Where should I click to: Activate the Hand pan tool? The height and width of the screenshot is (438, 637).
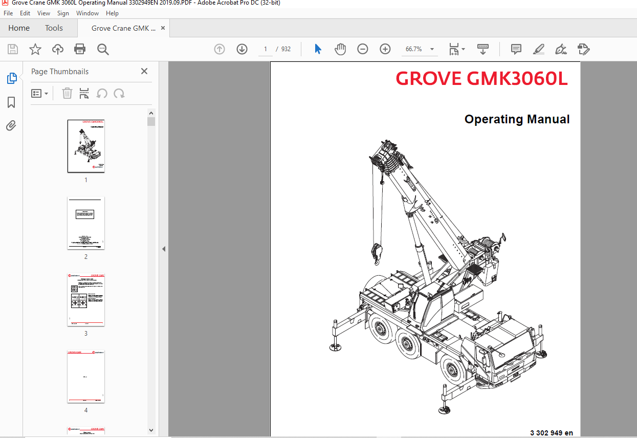(340, 49)
